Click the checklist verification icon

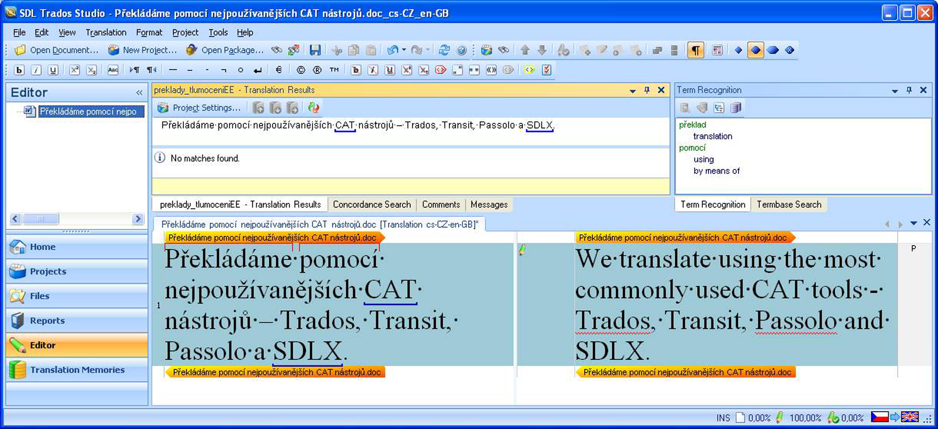point(547,70)
